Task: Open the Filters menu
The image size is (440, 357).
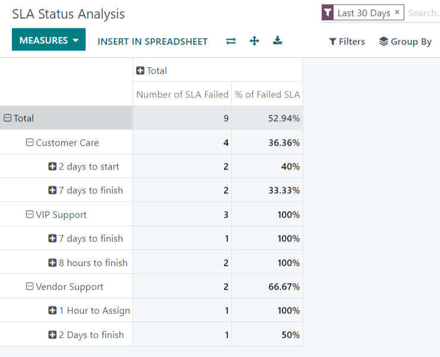Action: click(347, 42)
